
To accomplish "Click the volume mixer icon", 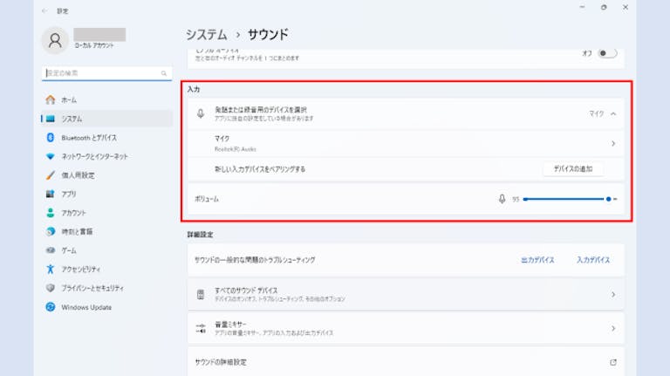I will click(201, 328).
